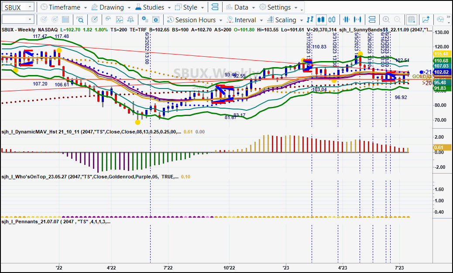Click the small wave indicator icon
Screen dimensions: 453x273
[108, 20]
